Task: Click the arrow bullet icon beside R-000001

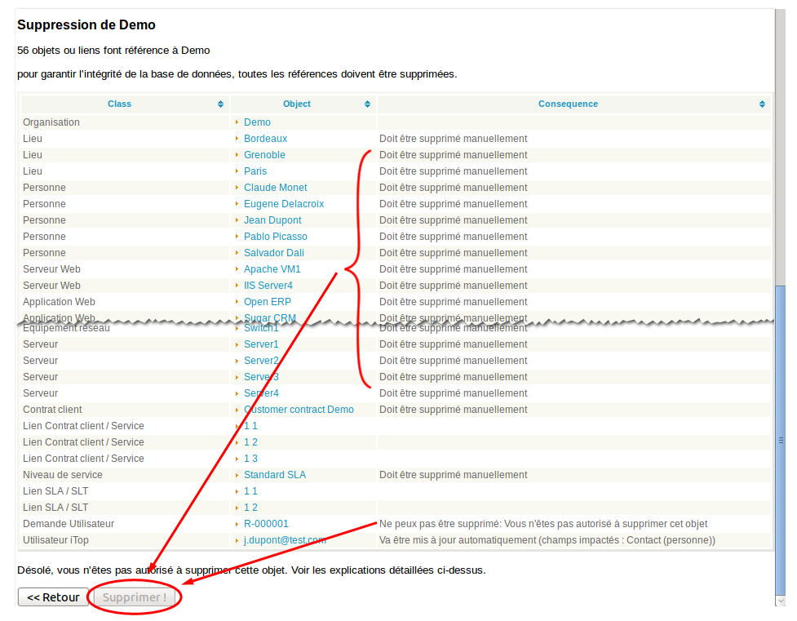Action: coord(237,524)
